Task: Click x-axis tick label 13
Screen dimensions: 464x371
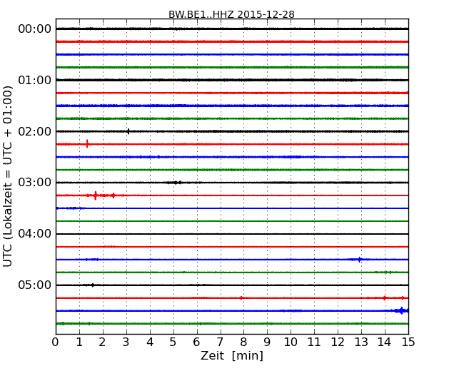Action: [x=361, y=342]
